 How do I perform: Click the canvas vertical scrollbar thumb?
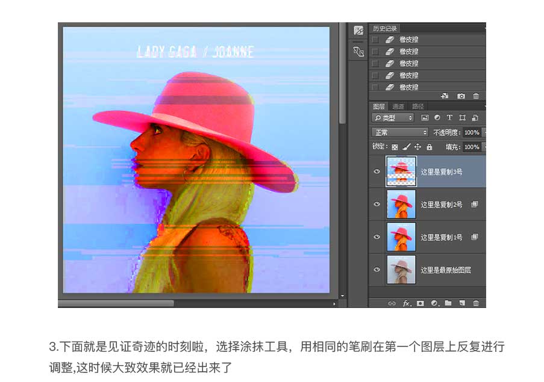pyautogui.click(x=342, y=73)
